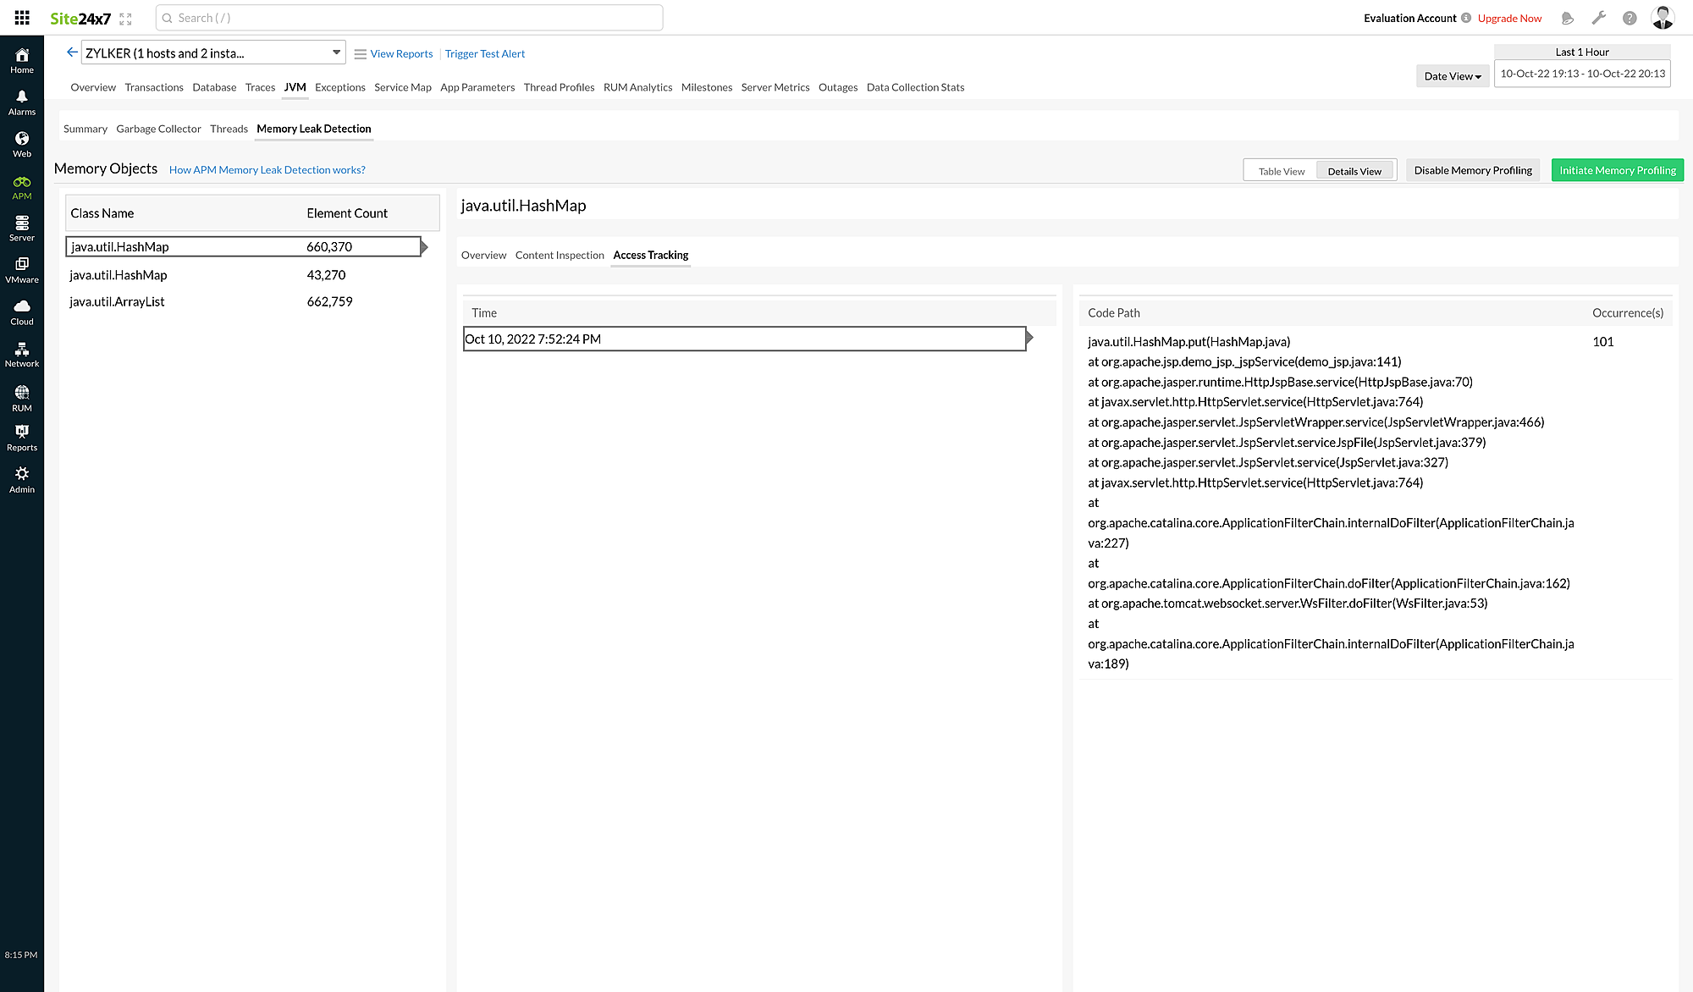Open the tools wrench icon
This screenshot has height=992, width=1693.
(1599, 17)
